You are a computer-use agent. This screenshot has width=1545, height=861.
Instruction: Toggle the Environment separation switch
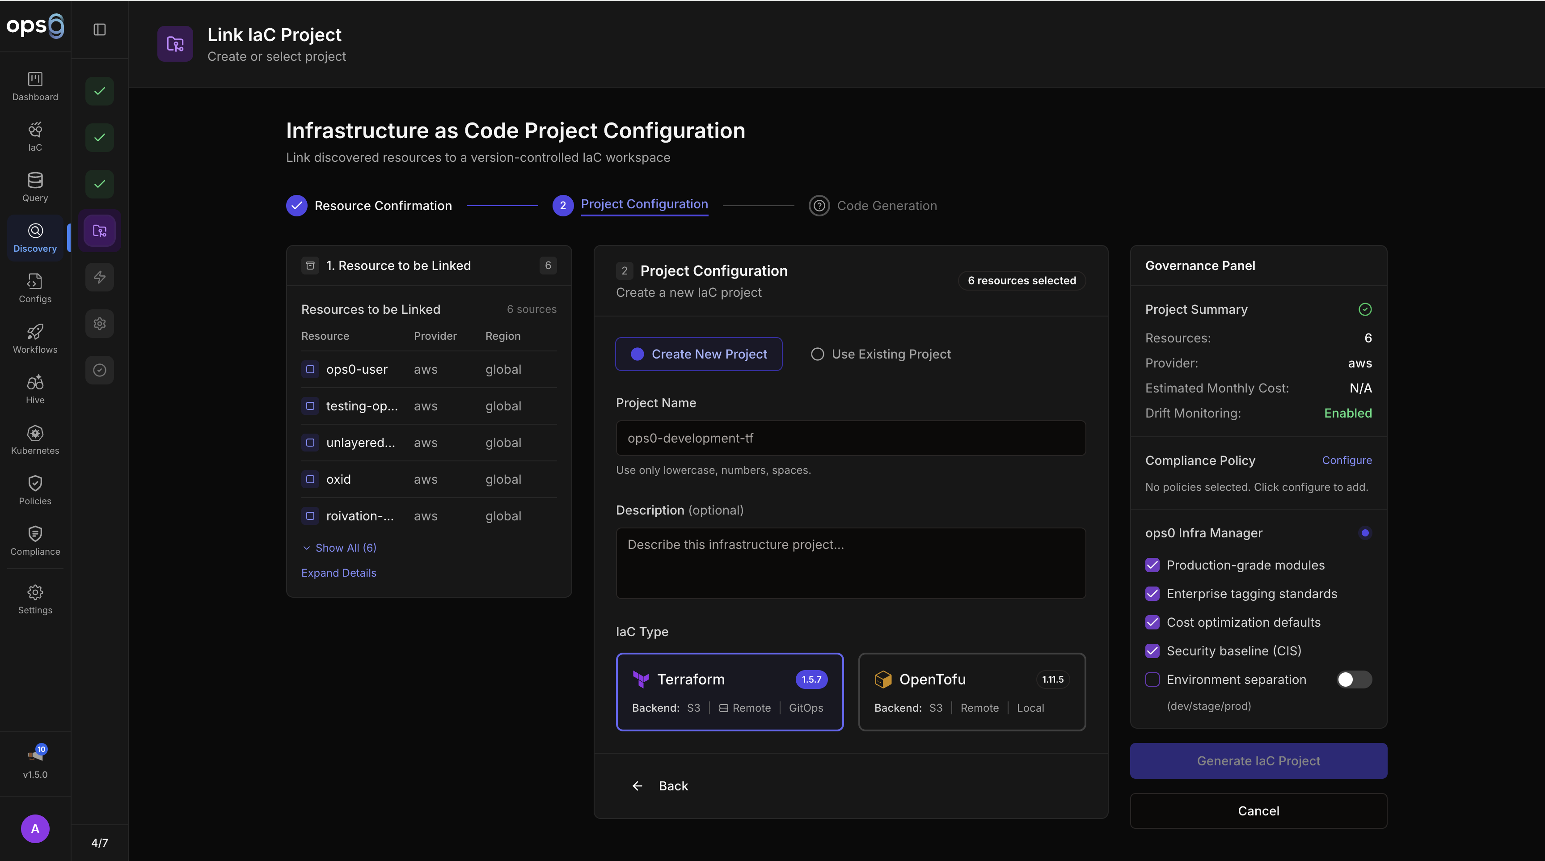coord(1353,680)
